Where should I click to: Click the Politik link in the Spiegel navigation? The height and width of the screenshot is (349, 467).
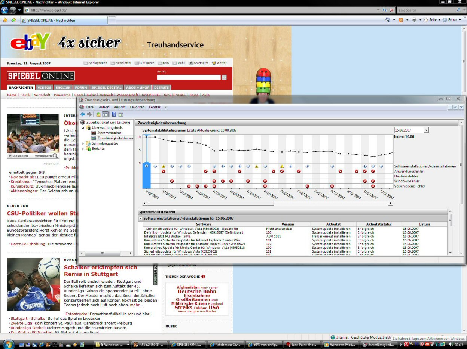tap(25, 95)
